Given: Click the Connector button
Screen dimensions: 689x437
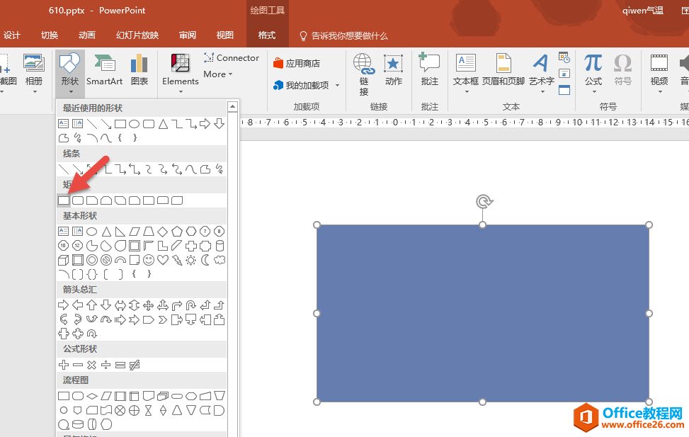Looking at the screenshot, I should point(232,58).
